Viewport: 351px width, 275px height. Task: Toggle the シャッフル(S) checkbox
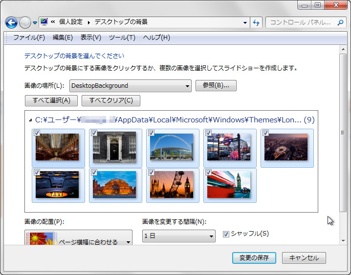point(226,235)
